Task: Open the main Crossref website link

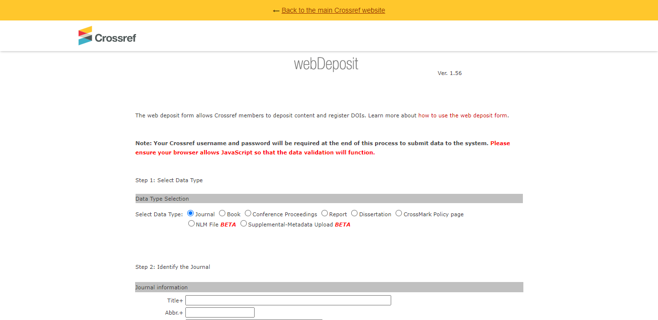Action: [334, 10]
